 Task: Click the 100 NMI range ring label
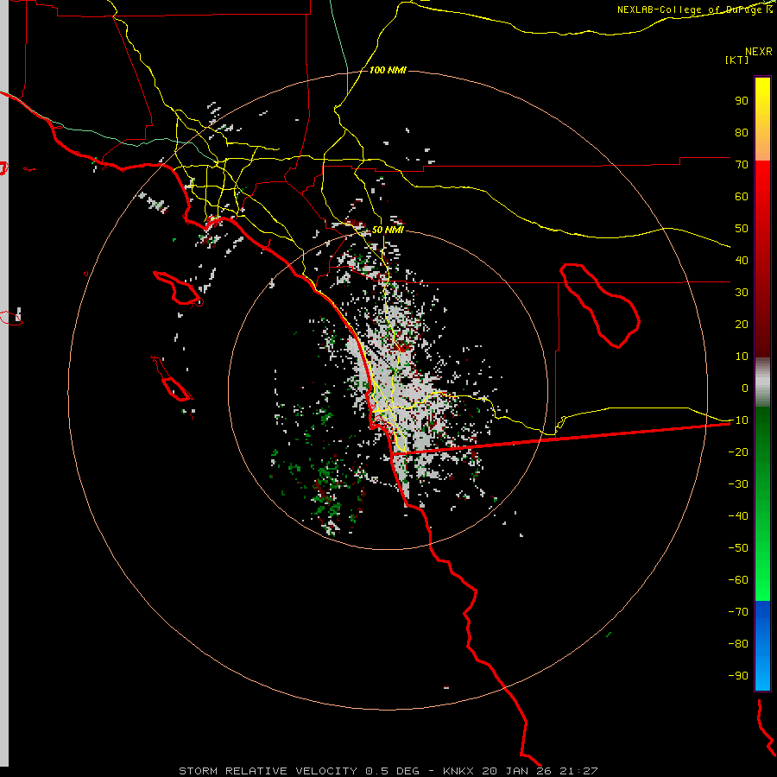tap(388, 71)
